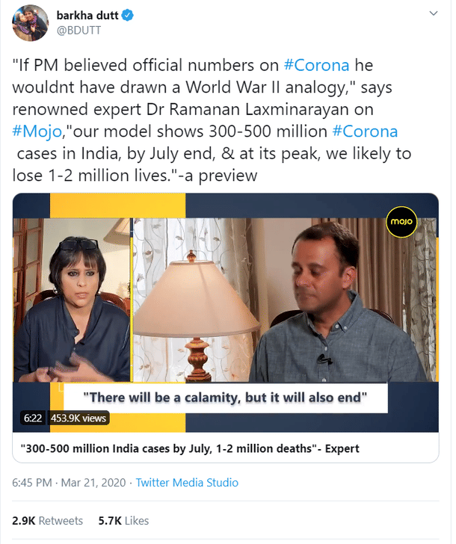This screenshot has height=544, width=456.
Task: Click the second #Corona hashtag near 'million'
Action: (366, 132)
